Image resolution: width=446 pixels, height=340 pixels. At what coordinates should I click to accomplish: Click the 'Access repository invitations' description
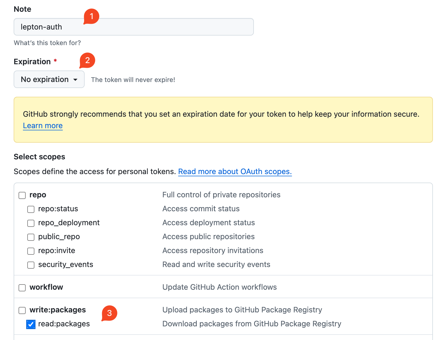[x=213, y=250]
